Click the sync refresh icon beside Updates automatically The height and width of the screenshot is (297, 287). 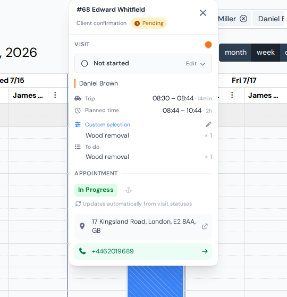(78, 203)
